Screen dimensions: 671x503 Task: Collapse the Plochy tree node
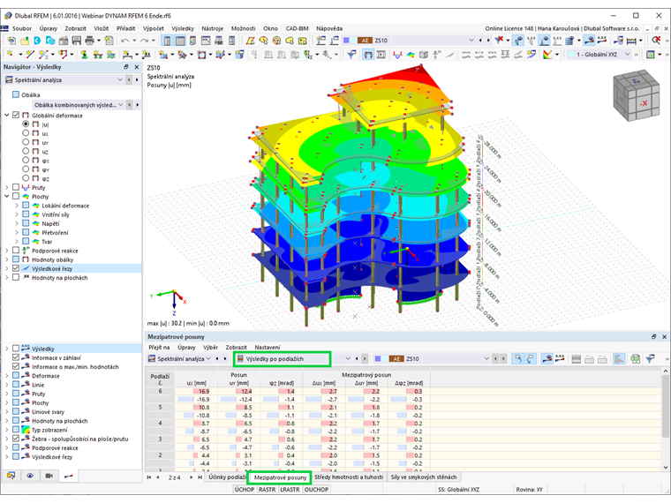point(7,196)
